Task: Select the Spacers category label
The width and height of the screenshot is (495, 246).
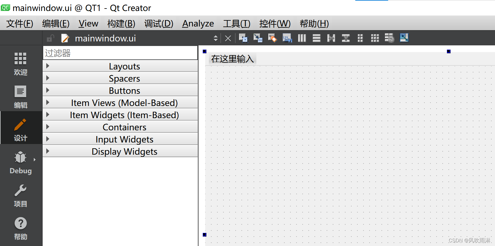Action: click(125, 79)
